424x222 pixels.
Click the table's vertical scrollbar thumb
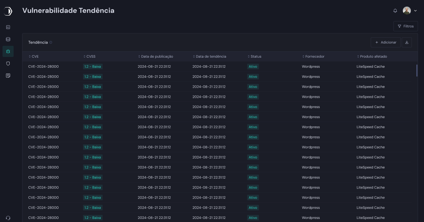pyautogui.click(x=417, y=70)
